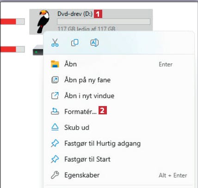Select the gray hard drive icon below the toucan
The height and width of the screenshot is (188, 198).
tap(38, 50)
